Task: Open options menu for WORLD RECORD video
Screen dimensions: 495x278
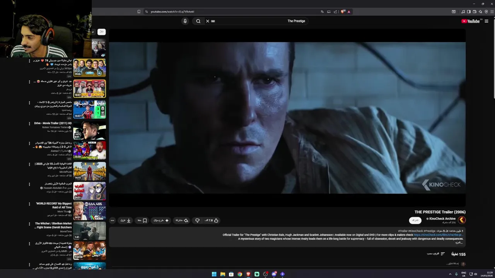Action: [29, 204]
